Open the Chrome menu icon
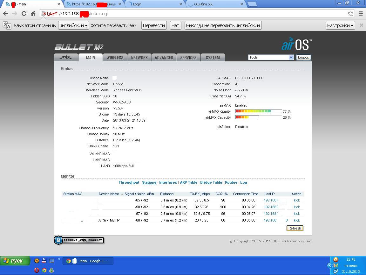 (361, 13)
